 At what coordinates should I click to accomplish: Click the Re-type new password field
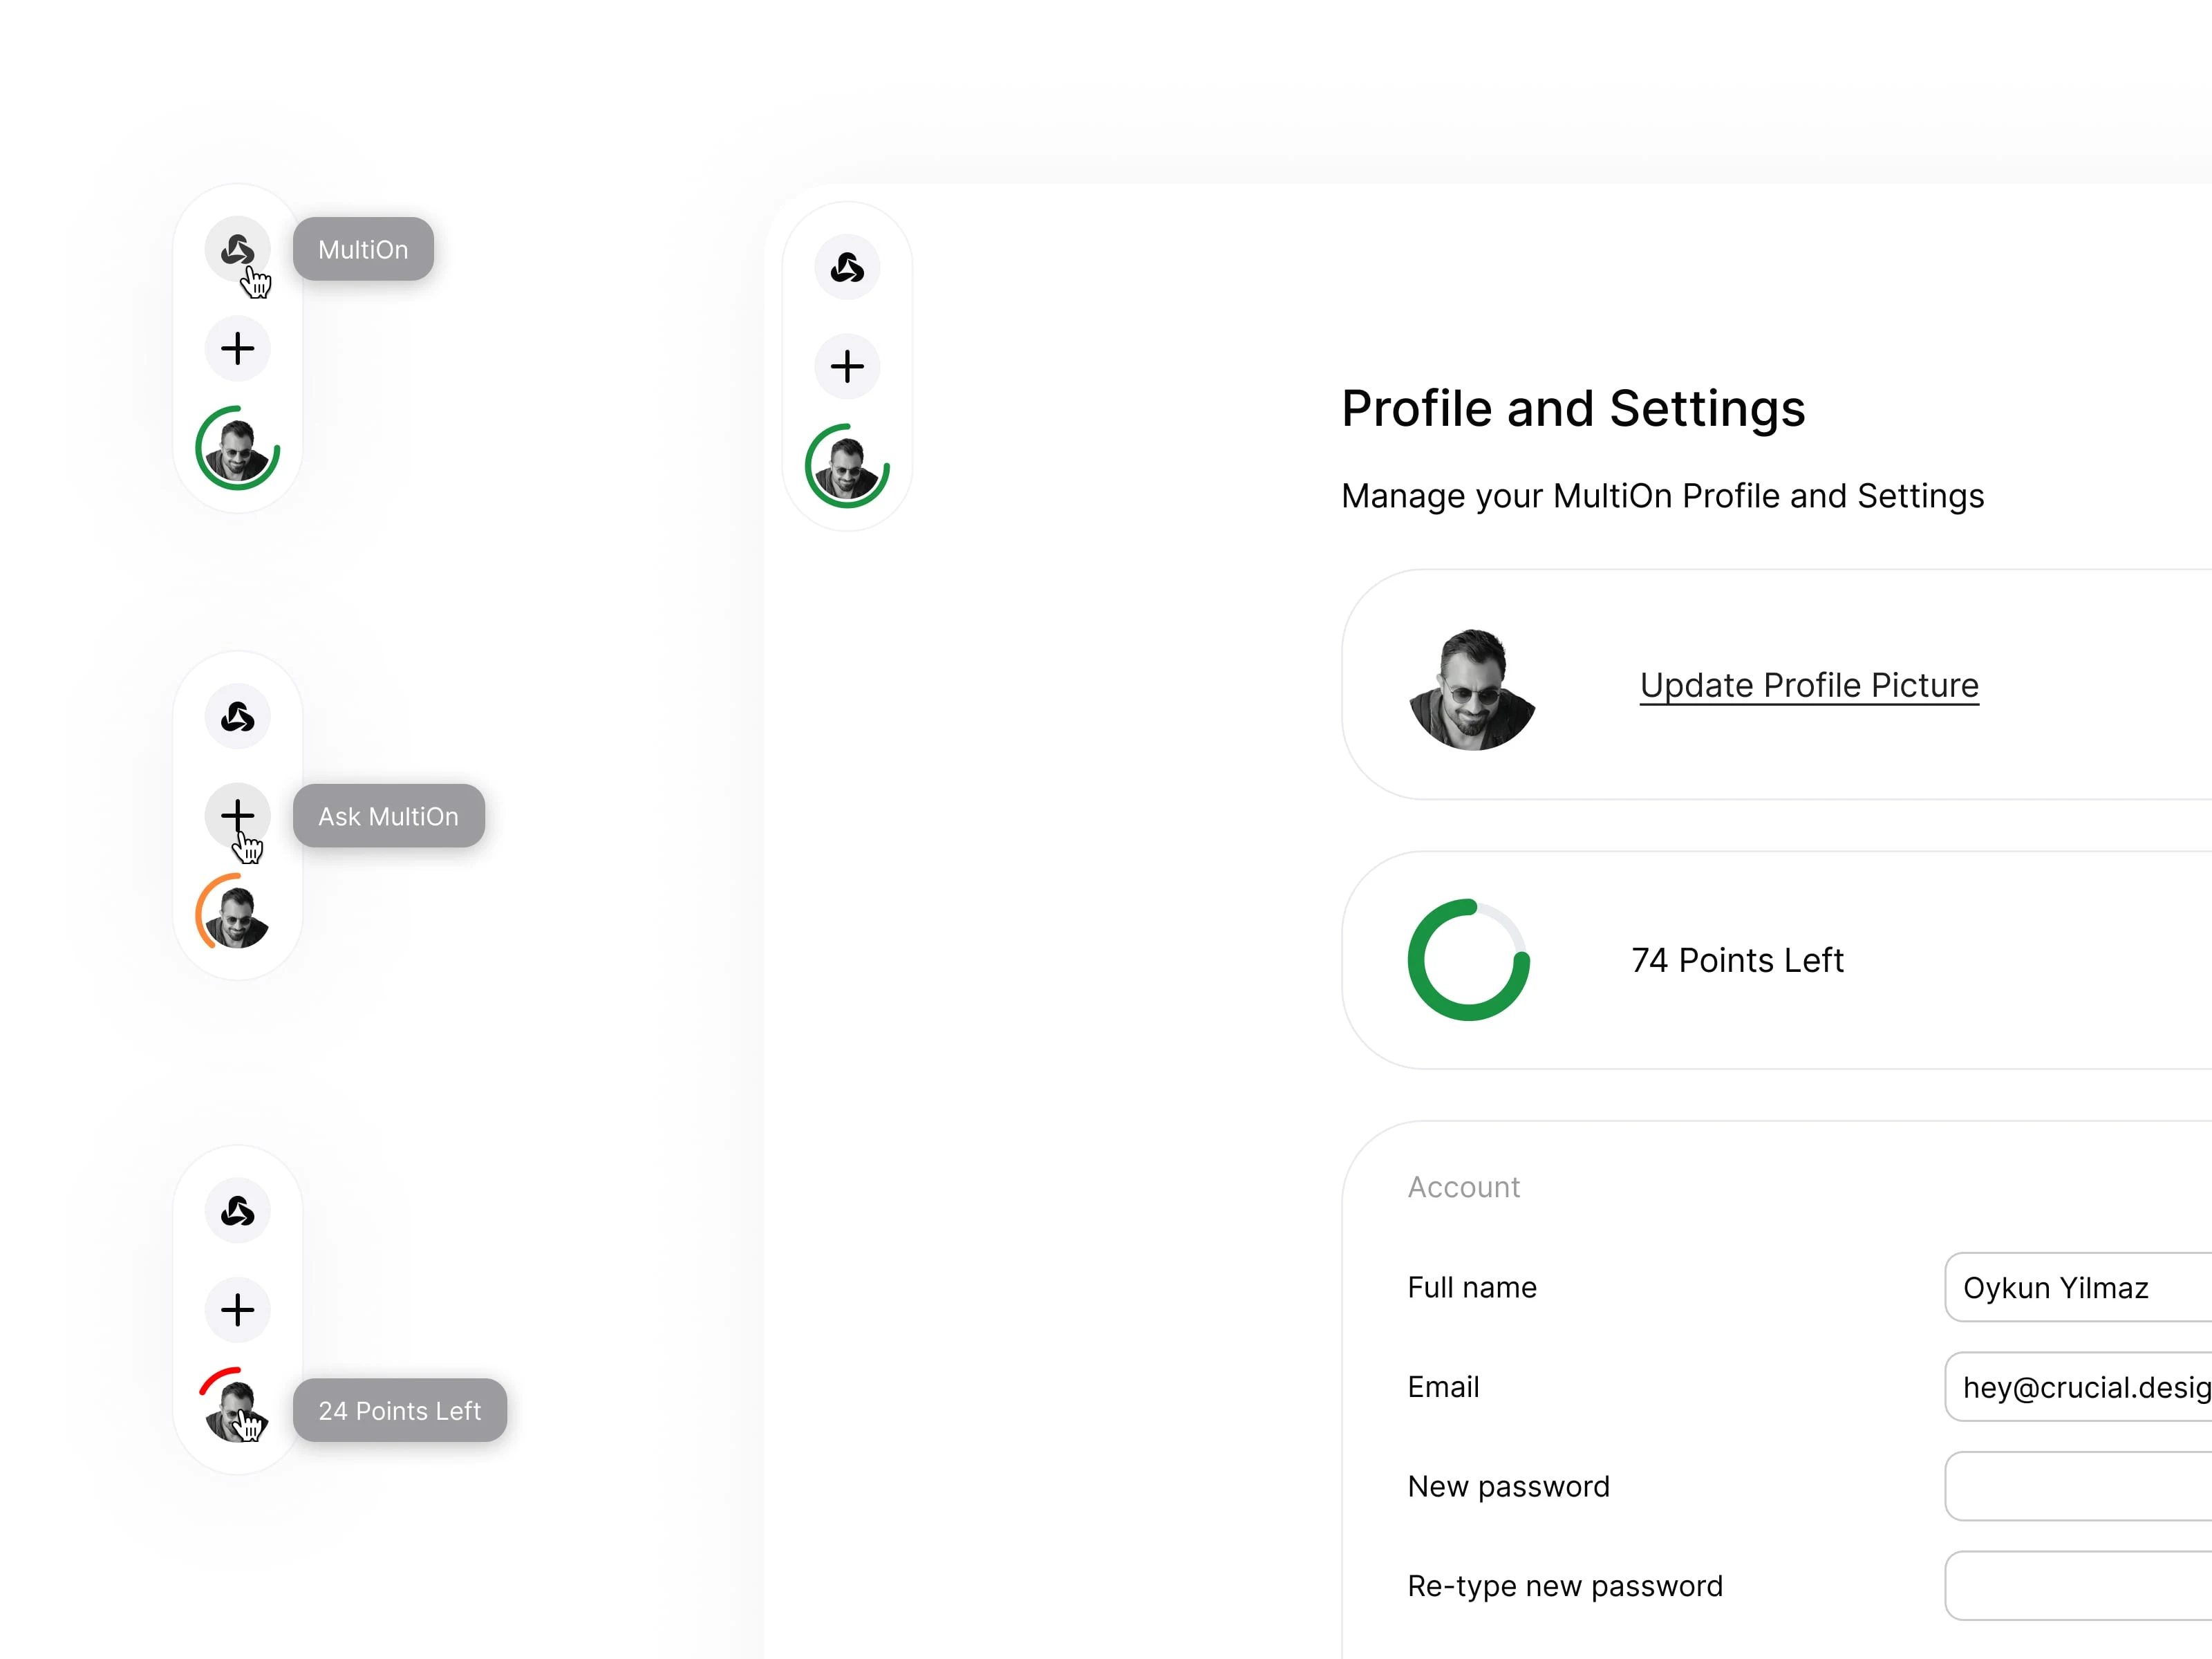coord(2078,1586)
